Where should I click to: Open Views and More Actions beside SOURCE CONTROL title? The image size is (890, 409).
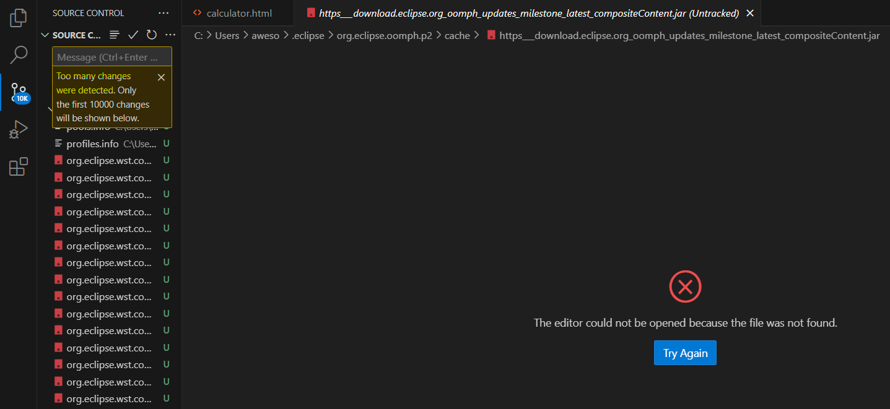(x=164, y=13)
